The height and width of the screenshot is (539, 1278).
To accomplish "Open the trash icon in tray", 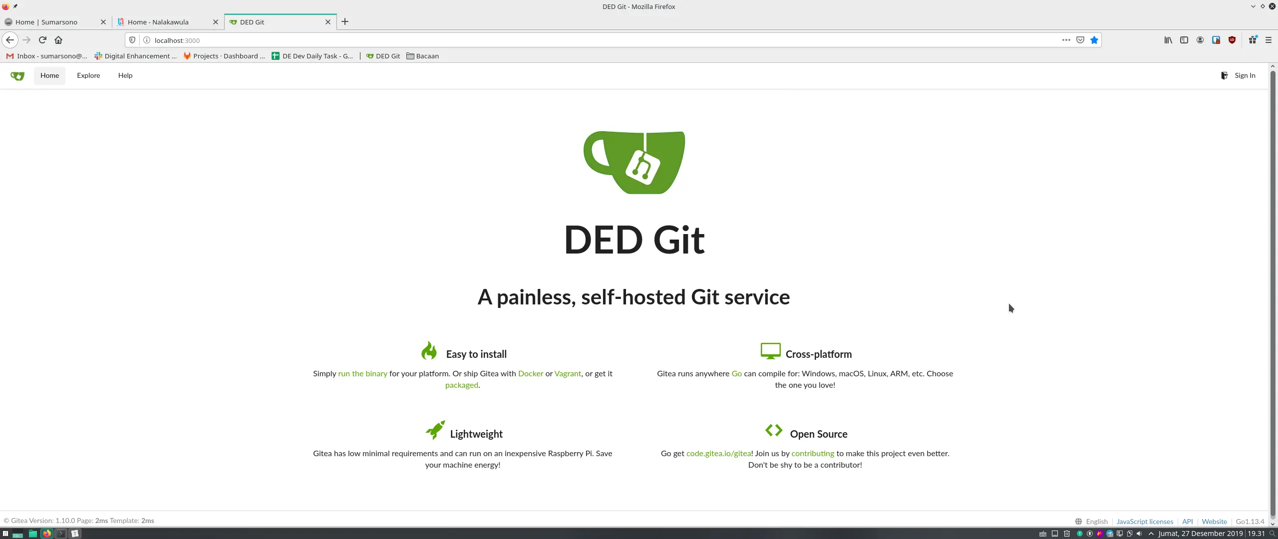I will [1067, 534].
